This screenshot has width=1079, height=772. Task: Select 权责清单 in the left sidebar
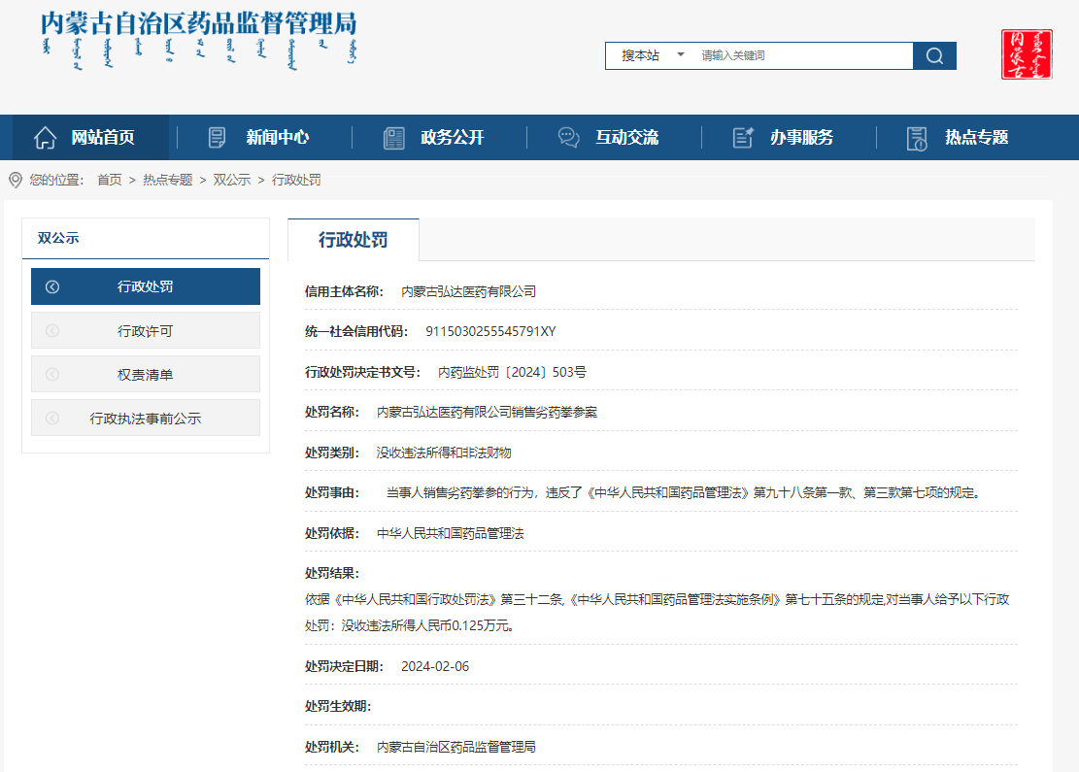[x=146, y=374]
